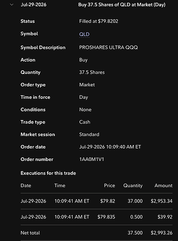Select the Jul-29-2026 date in the order header

point(34,5)
